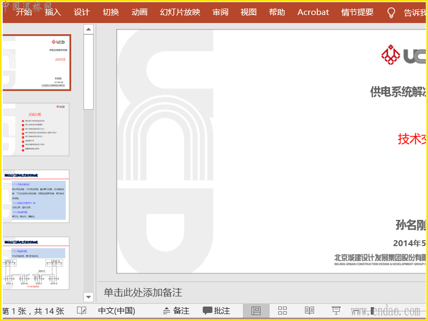The width and height of the screenshot is (428, 321).
Task: Click the author name 孙名刚 on slide
Action: click(x=410, y=225)
